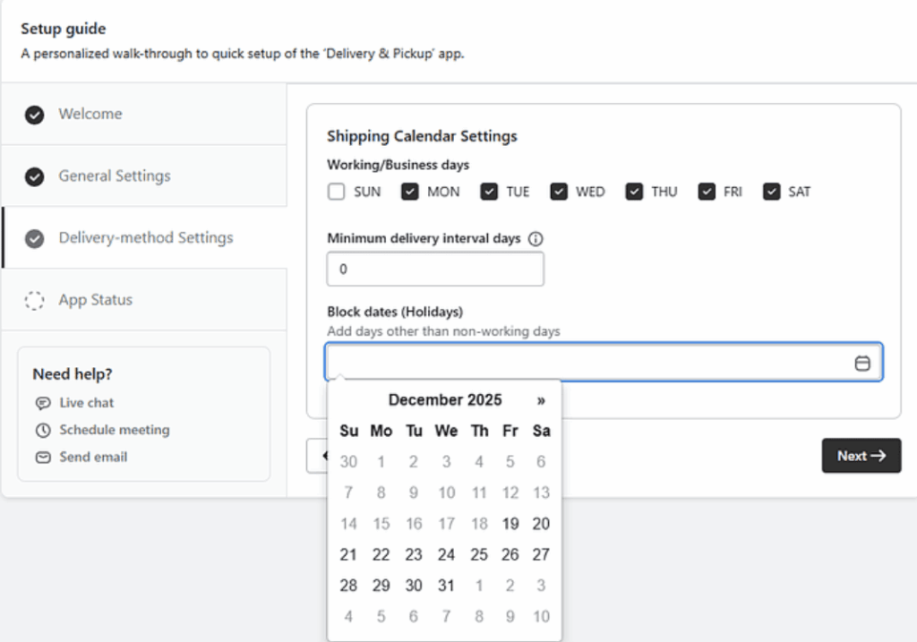Pick December 31 as a blocked date
Screen dimensions: 917x642
click(x=446, y=586)
